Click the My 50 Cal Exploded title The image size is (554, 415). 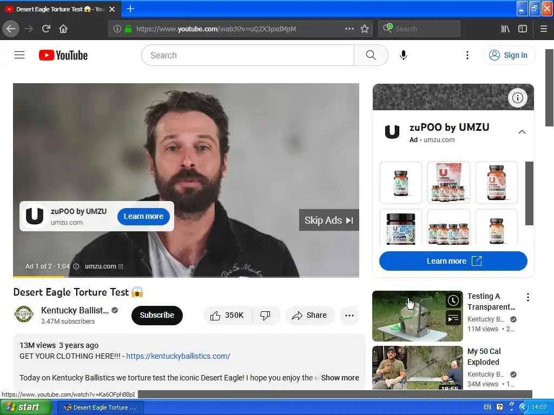pos(484,357)
